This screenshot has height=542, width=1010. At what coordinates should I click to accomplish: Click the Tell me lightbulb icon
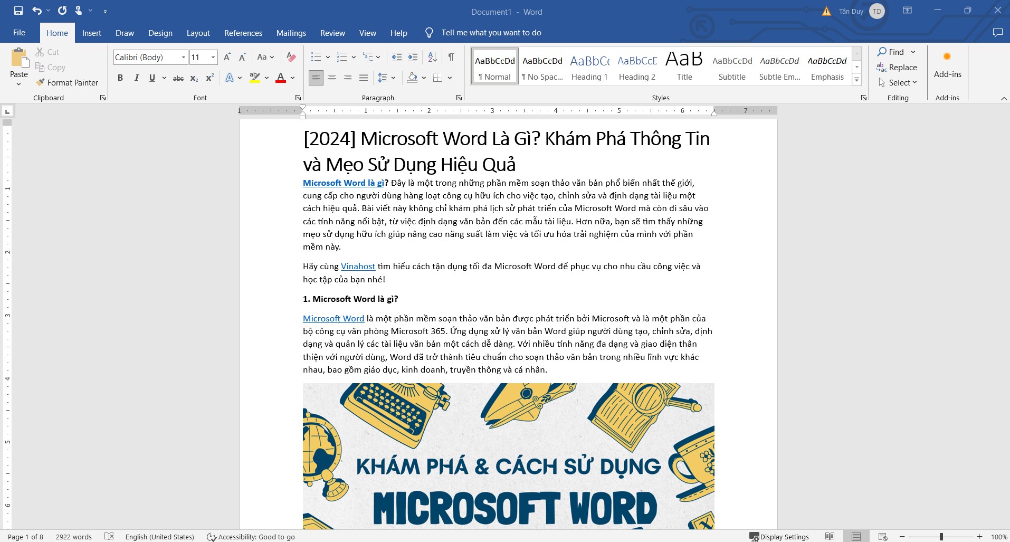(x=429, y=33)
